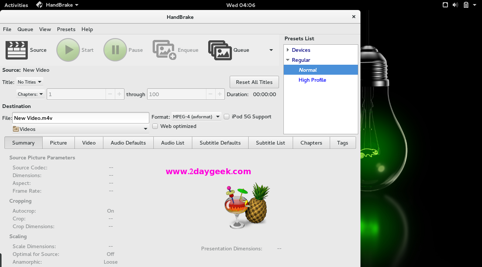Decrease start chapter with minus button
482x267 pixels.
pyautogui.click(x=110, y=94)
